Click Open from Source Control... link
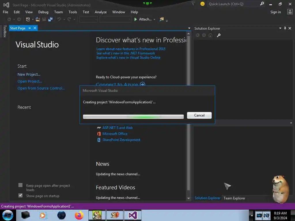The height and width of the screenshot is (221, 295). pos(41,88)
